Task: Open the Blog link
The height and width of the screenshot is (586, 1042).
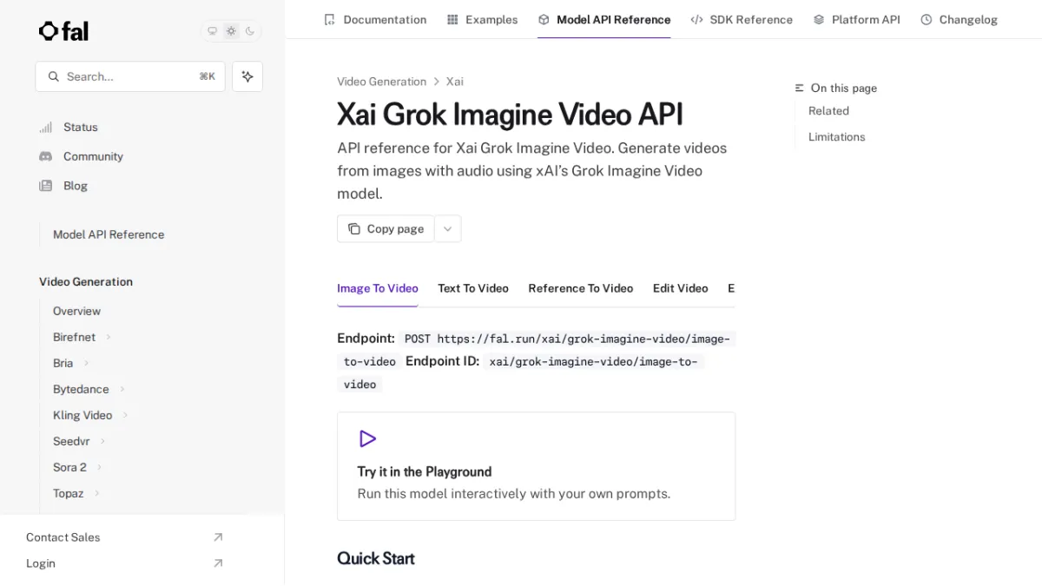Action: [76, 186]
